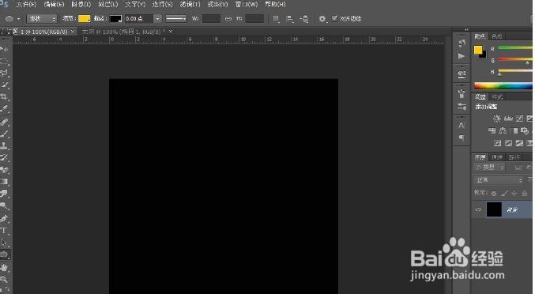Open path arrangement options
The image size is (535, 294).
tap(304, 19)
